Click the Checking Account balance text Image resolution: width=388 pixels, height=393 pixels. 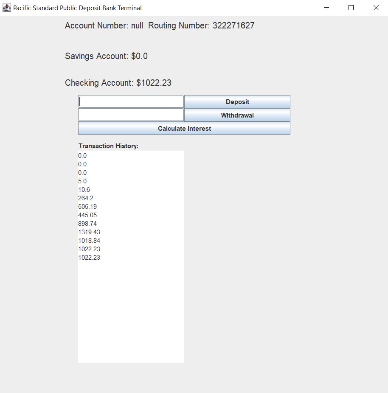[118, 83]
